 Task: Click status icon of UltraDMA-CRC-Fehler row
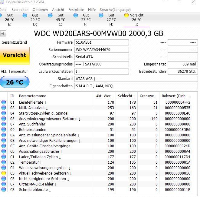[4, 184]
